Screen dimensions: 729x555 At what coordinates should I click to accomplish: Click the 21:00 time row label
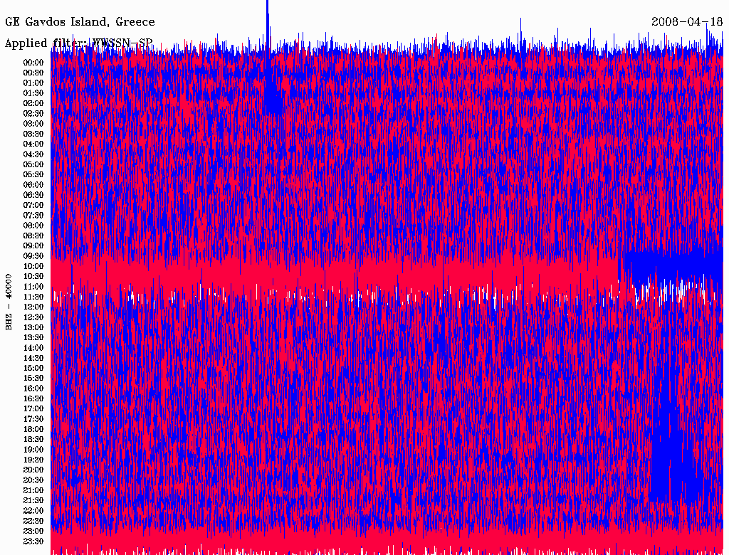[33, 490]
